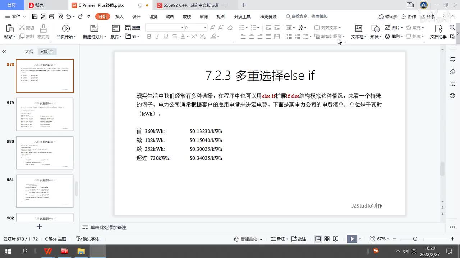Switch to reading view in status bar

click(335, 239)
